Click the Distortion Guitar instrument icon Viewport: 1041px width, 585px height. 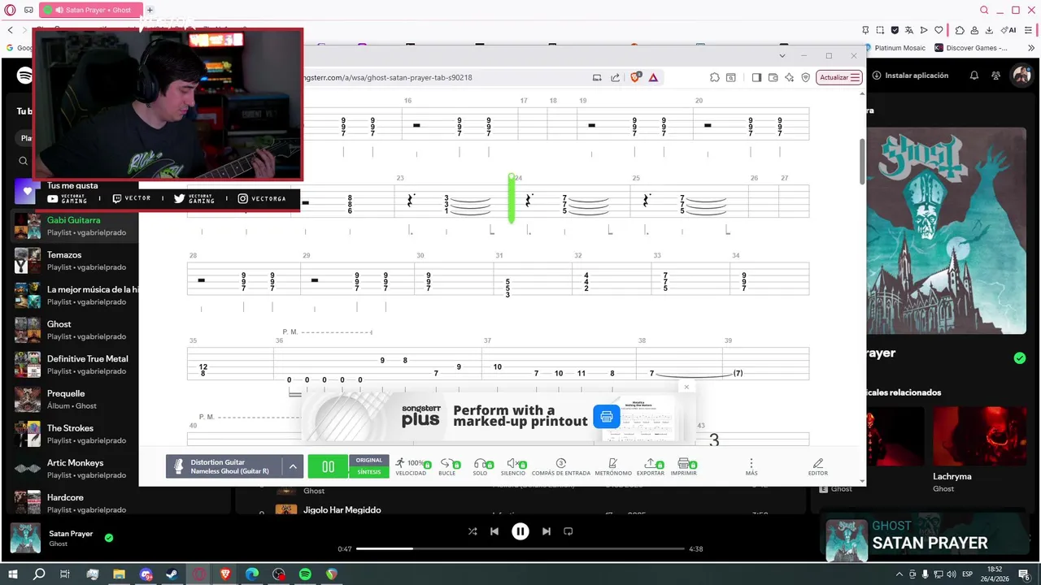[x=179, y=466]
